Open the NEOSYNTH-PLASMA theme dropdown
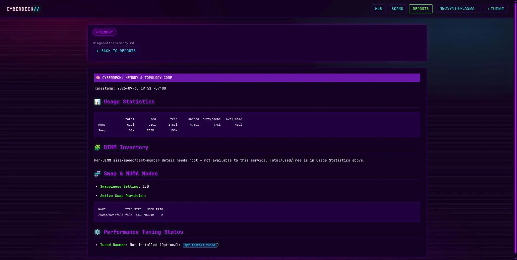The width and height of the screenshot is (517, 260). coord(458,9)
